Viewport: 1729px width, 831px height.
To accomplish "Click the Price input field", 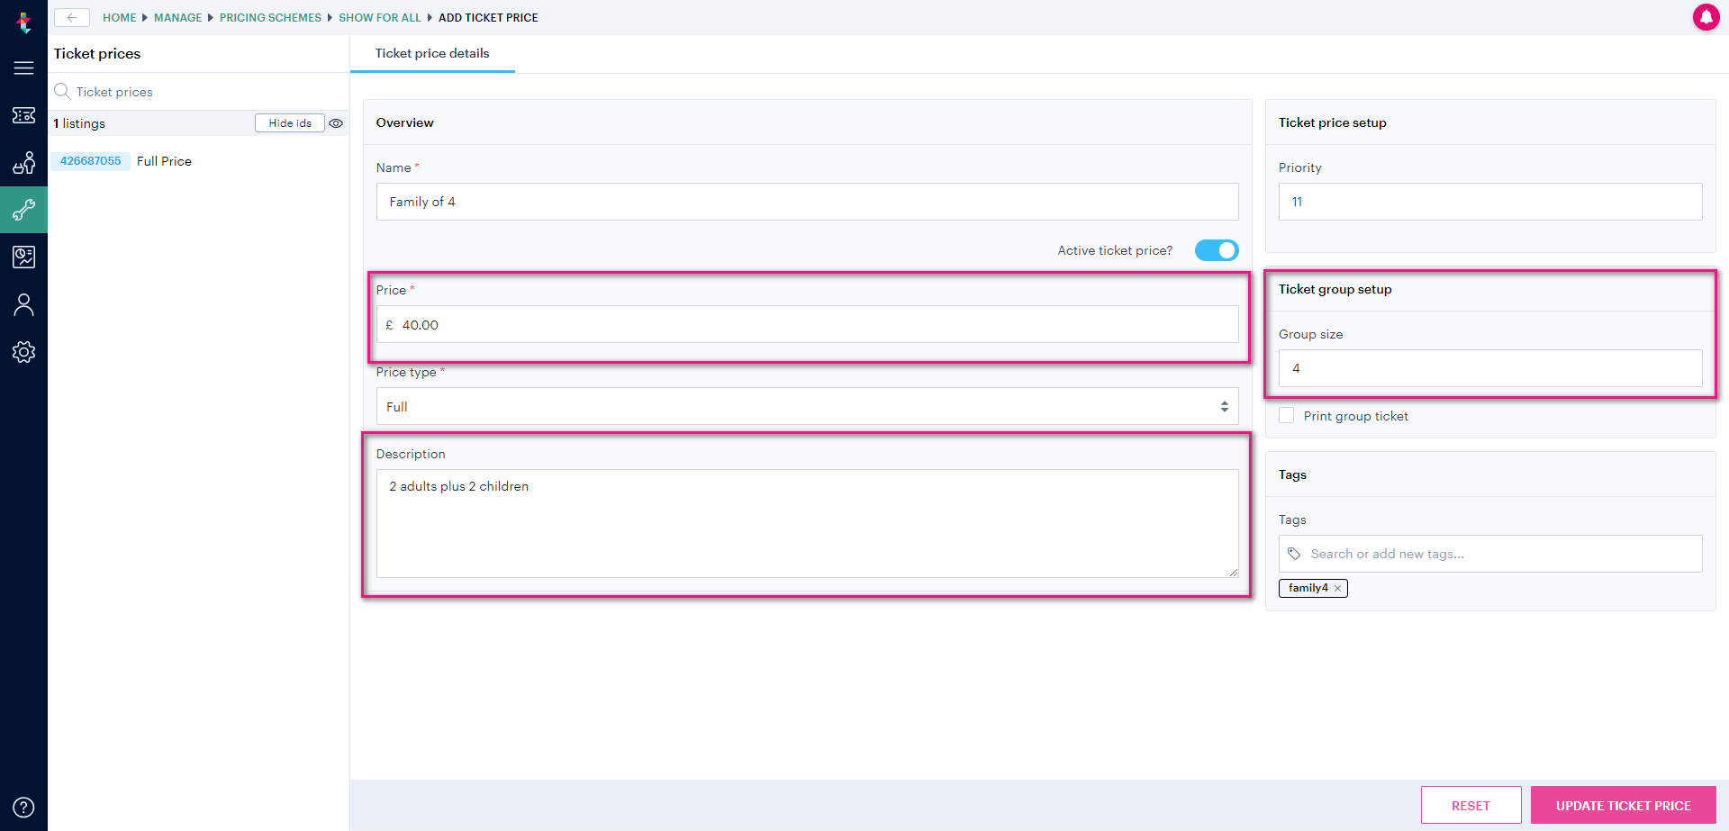I will coord(807,324).
